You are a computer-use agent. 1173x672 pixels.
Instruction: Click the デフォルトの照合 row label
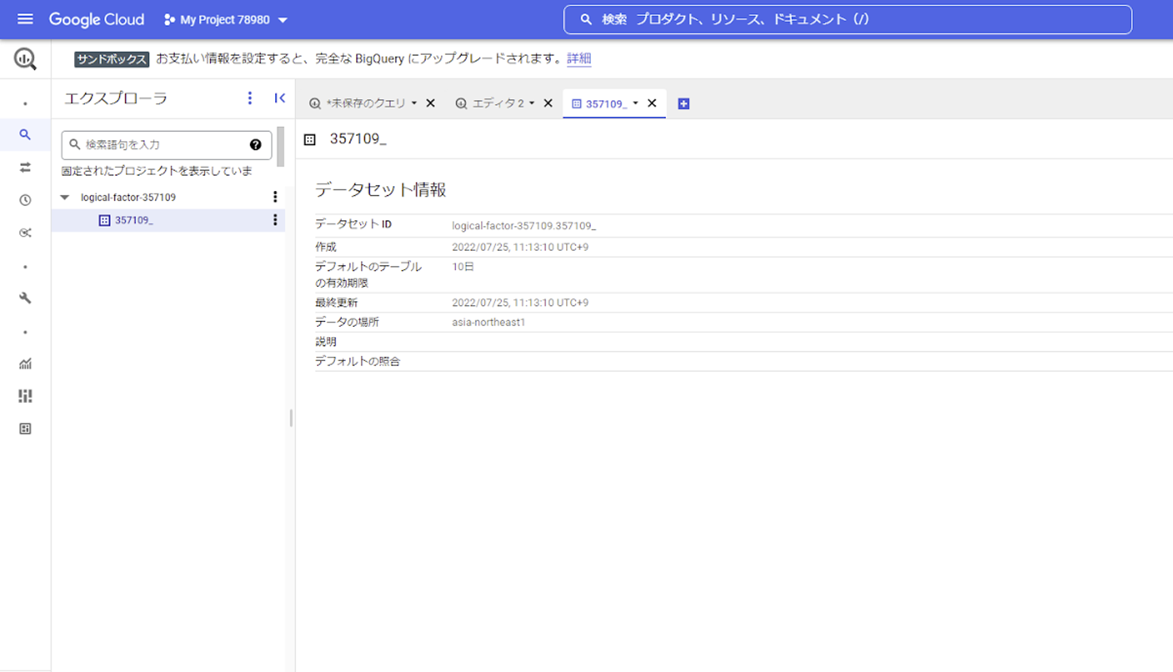coord(357,361)
